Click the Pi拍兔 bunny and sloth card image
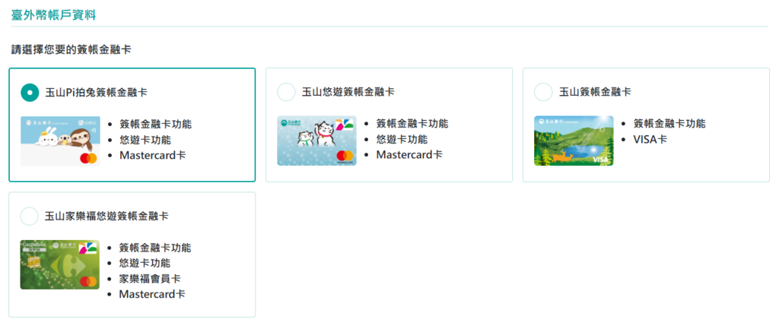779x332 pixels. point(60,141)
